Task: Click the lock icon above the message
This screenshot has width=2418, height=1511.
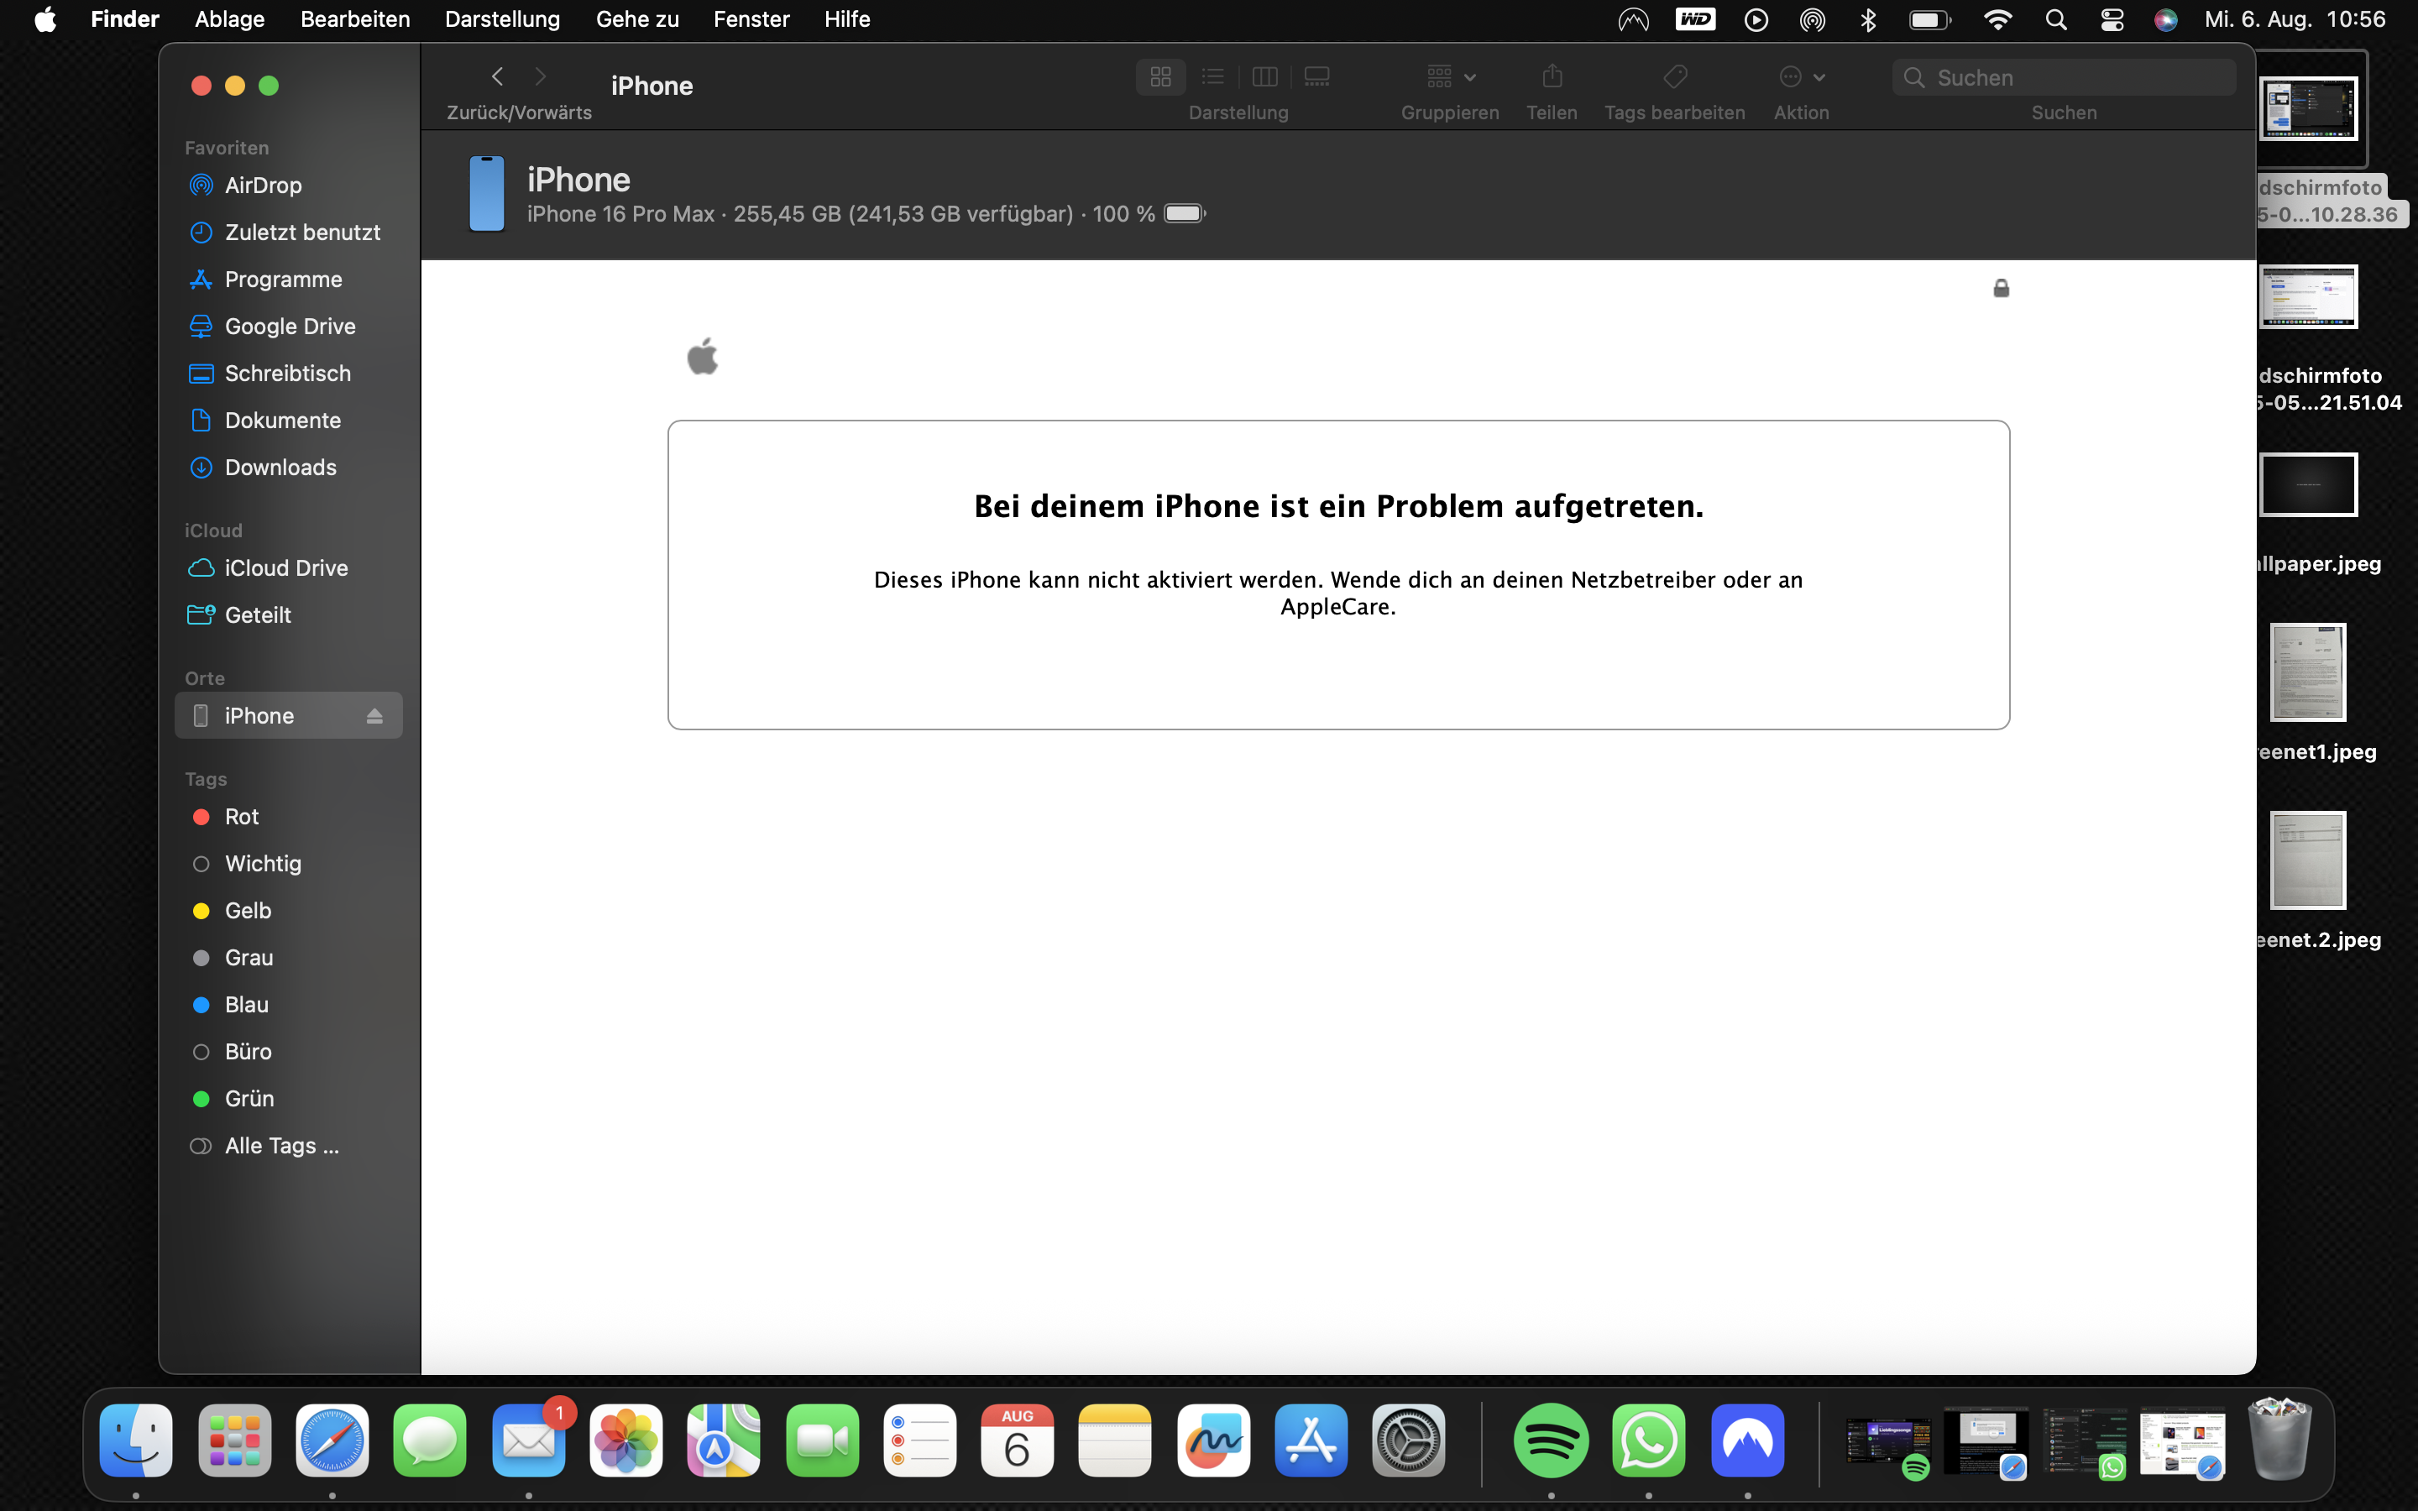Action: [x=2001, y=289]
